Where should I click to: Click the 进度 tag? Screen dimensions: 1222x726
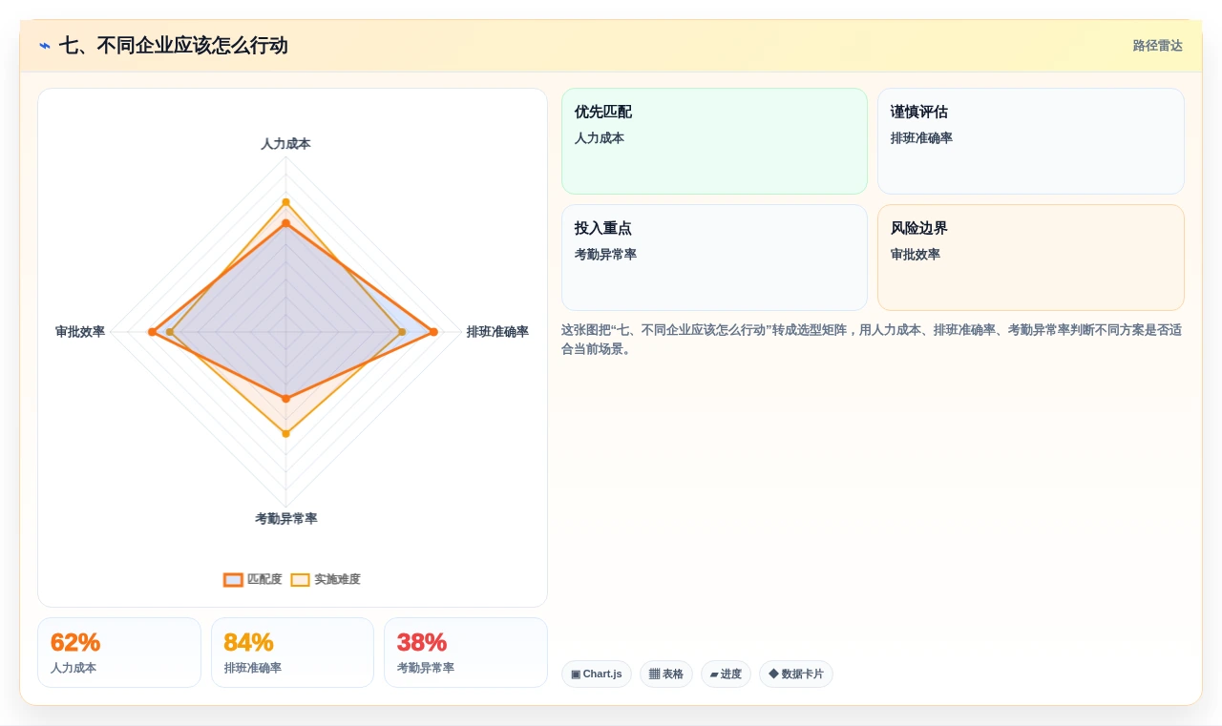(x=726, y=674)
